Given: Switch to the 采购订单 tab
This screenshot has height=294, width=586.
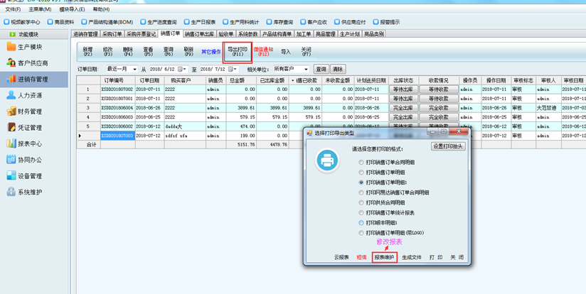Looking at the screenshot, I should point(112,34).
